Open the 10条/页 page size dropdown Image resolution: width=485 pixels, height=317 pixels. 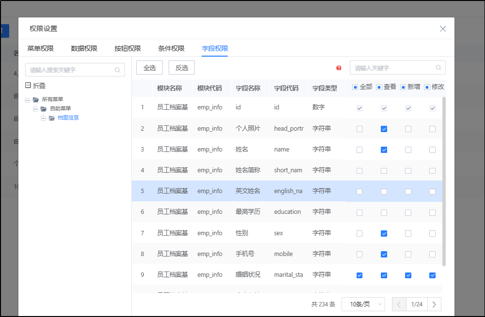pyautogui.click(x=363, y=304)
